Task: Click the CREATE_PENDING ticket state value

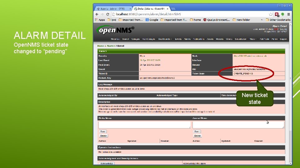Action: pyautogui.click(x=243, y=73)
